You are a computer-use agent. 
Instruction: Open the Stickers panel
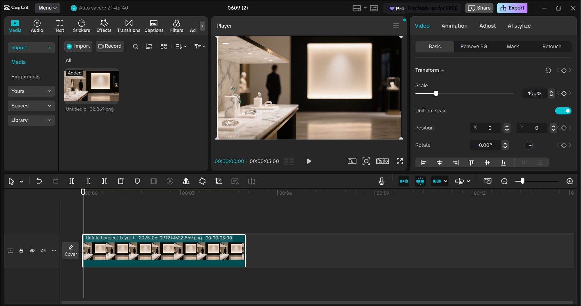pos(81,26)
